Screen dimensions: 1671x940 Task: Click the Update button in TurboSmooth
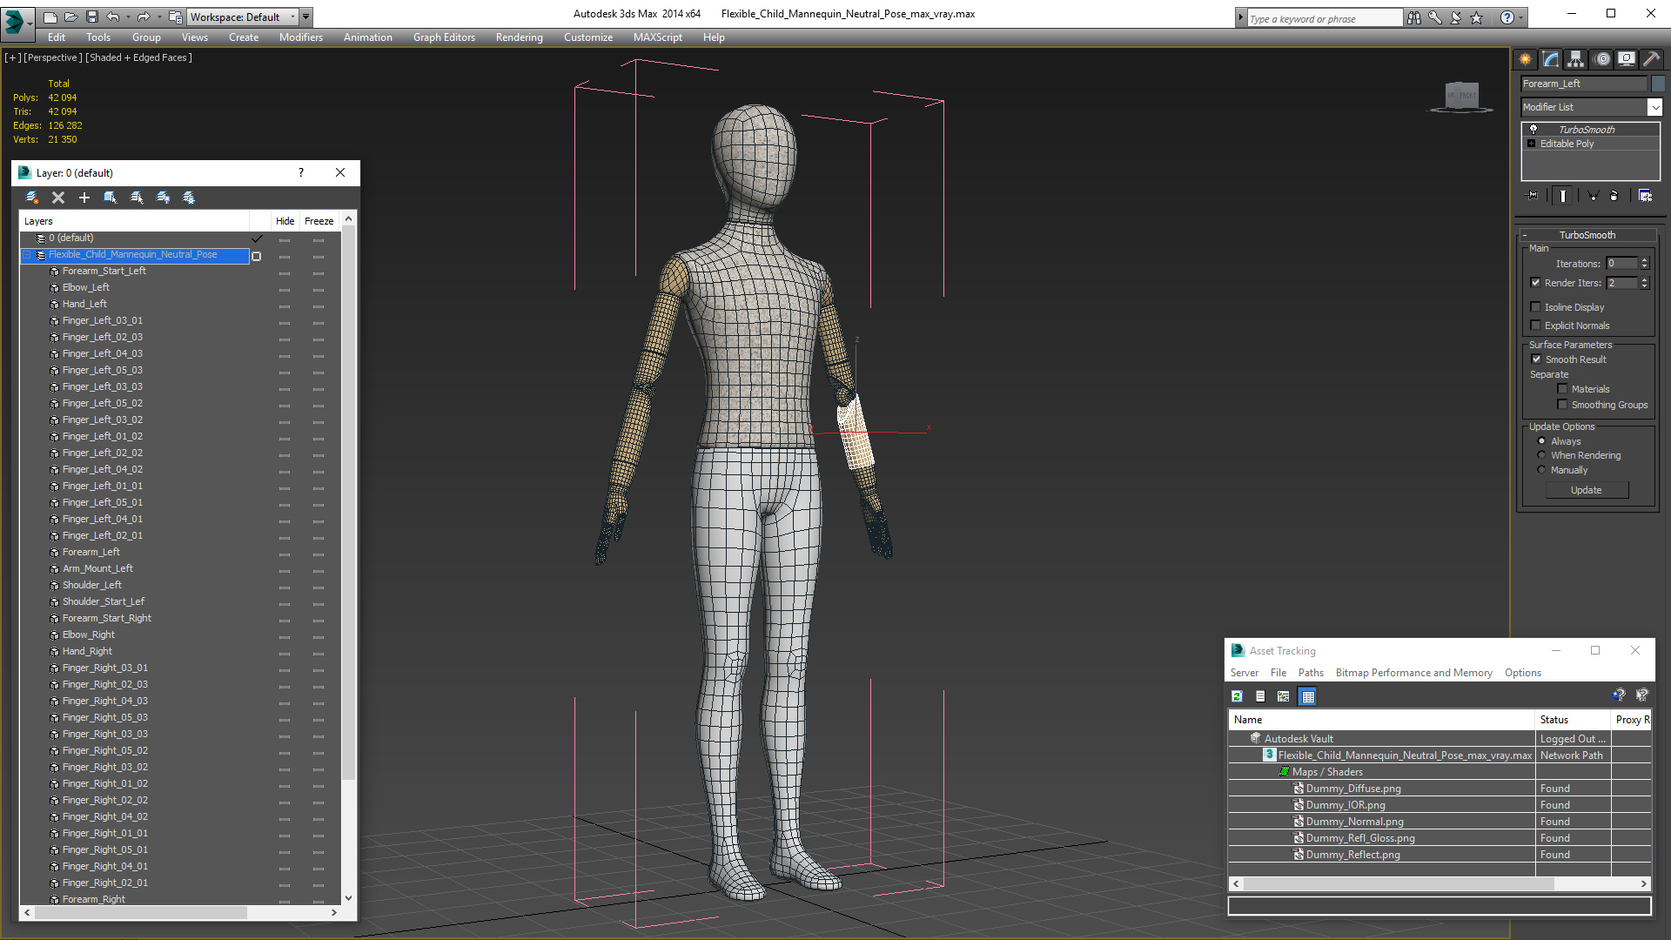pos(1586,490)
